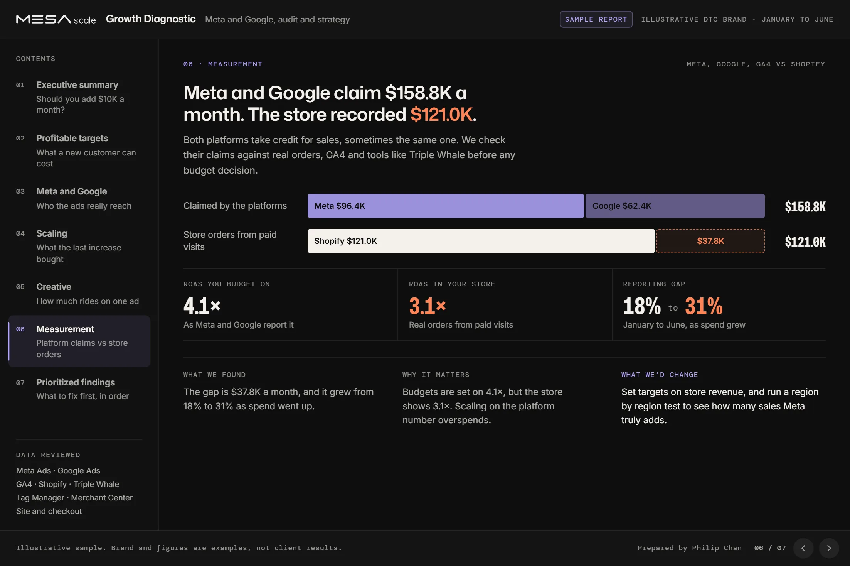Click the 3.1× ROAS in store value

click(x=428, y=306)
